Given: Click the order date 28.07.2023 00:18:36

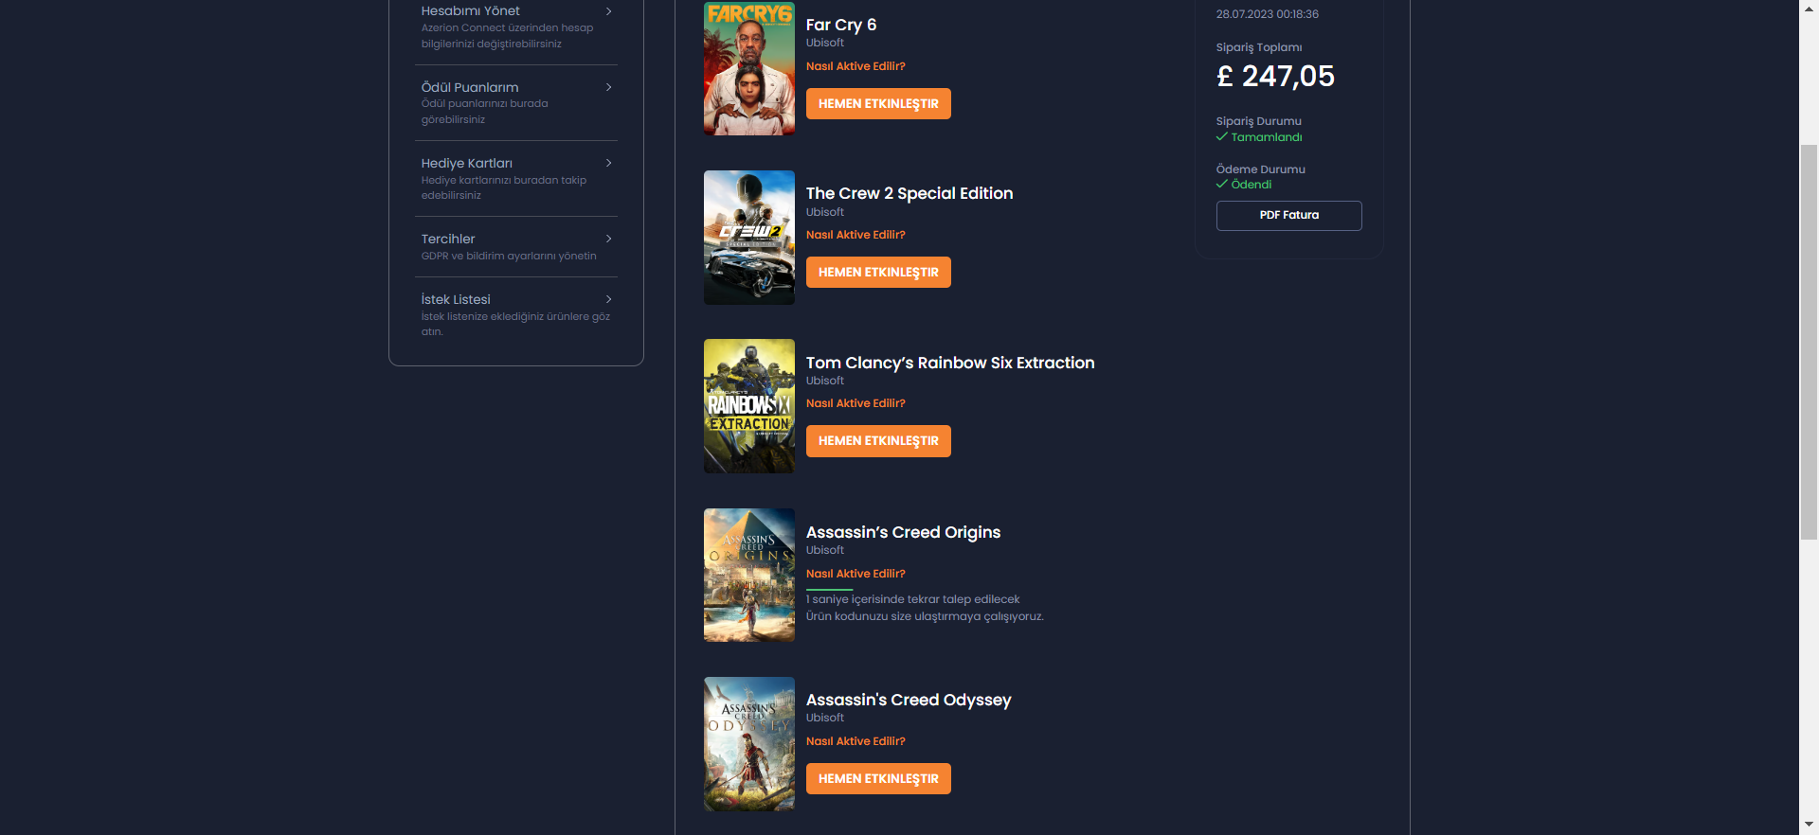Looking at the screenshot, I should click(1268, 14).
